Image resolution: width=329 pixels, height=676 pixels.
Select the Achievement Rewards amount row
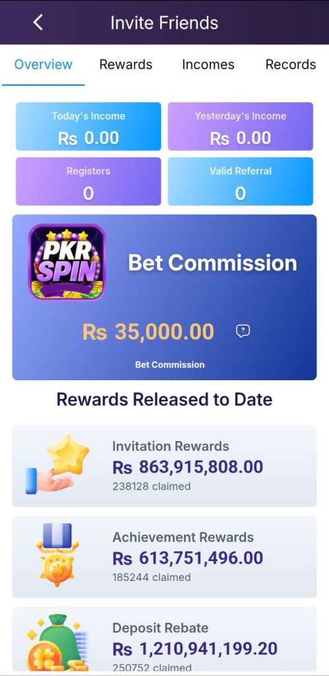[x=165, y=557]
